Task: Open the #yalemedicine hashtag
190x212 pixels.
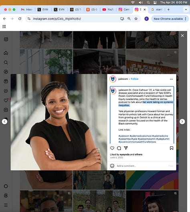Action: tap(160, 136)
